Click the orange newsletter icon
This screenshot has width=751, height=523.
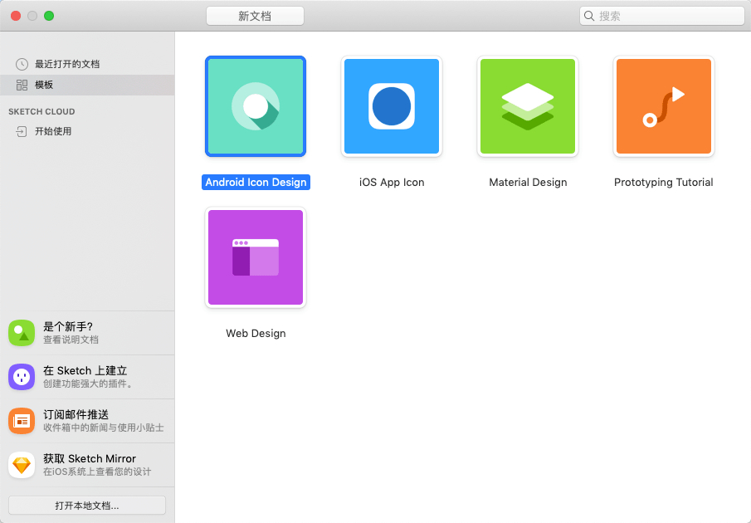[x=22, y=421]
